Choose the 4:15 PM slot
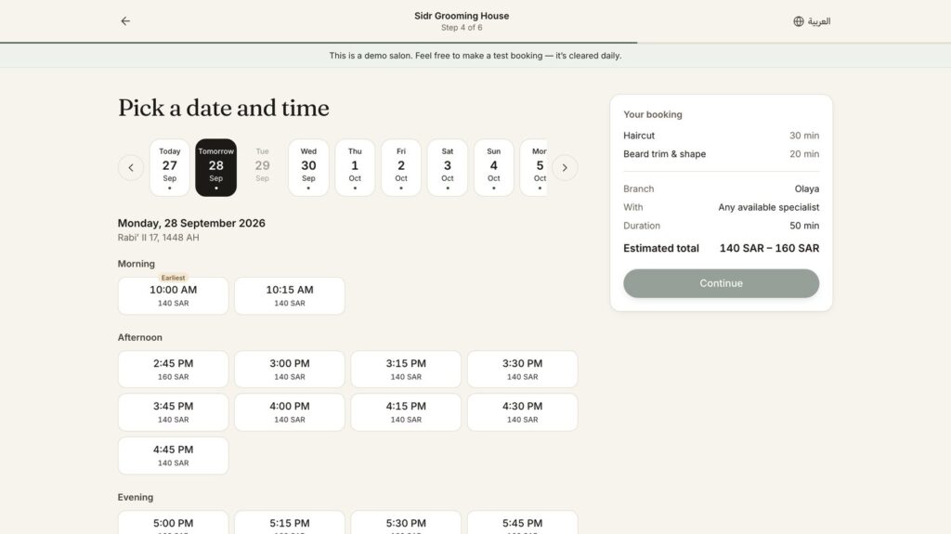This screenshot has width=951, height=534. (407, 412)
